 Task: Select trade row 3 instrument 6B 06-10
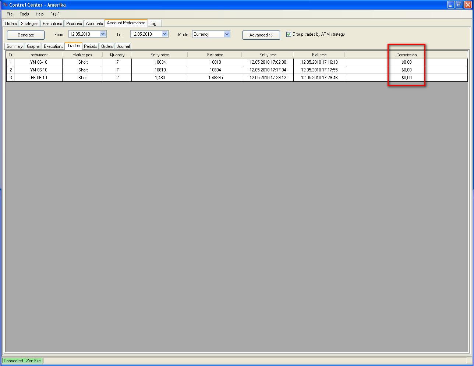pos(39,78)
